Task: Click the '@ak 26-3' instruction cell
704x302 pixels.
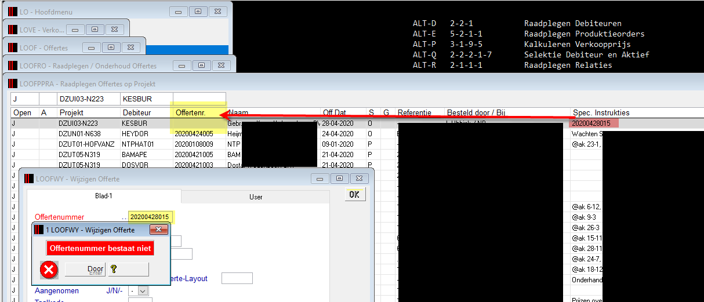Action: [x=587, y=228]
